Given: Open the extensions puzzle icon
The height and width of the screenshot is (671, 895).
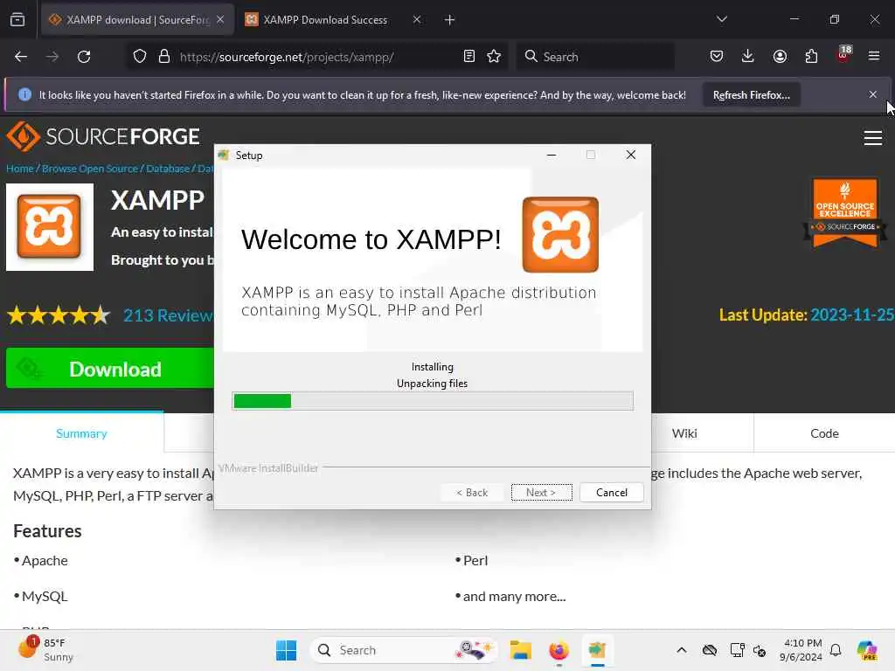Looking at the screenshot, I should (811, 57).
